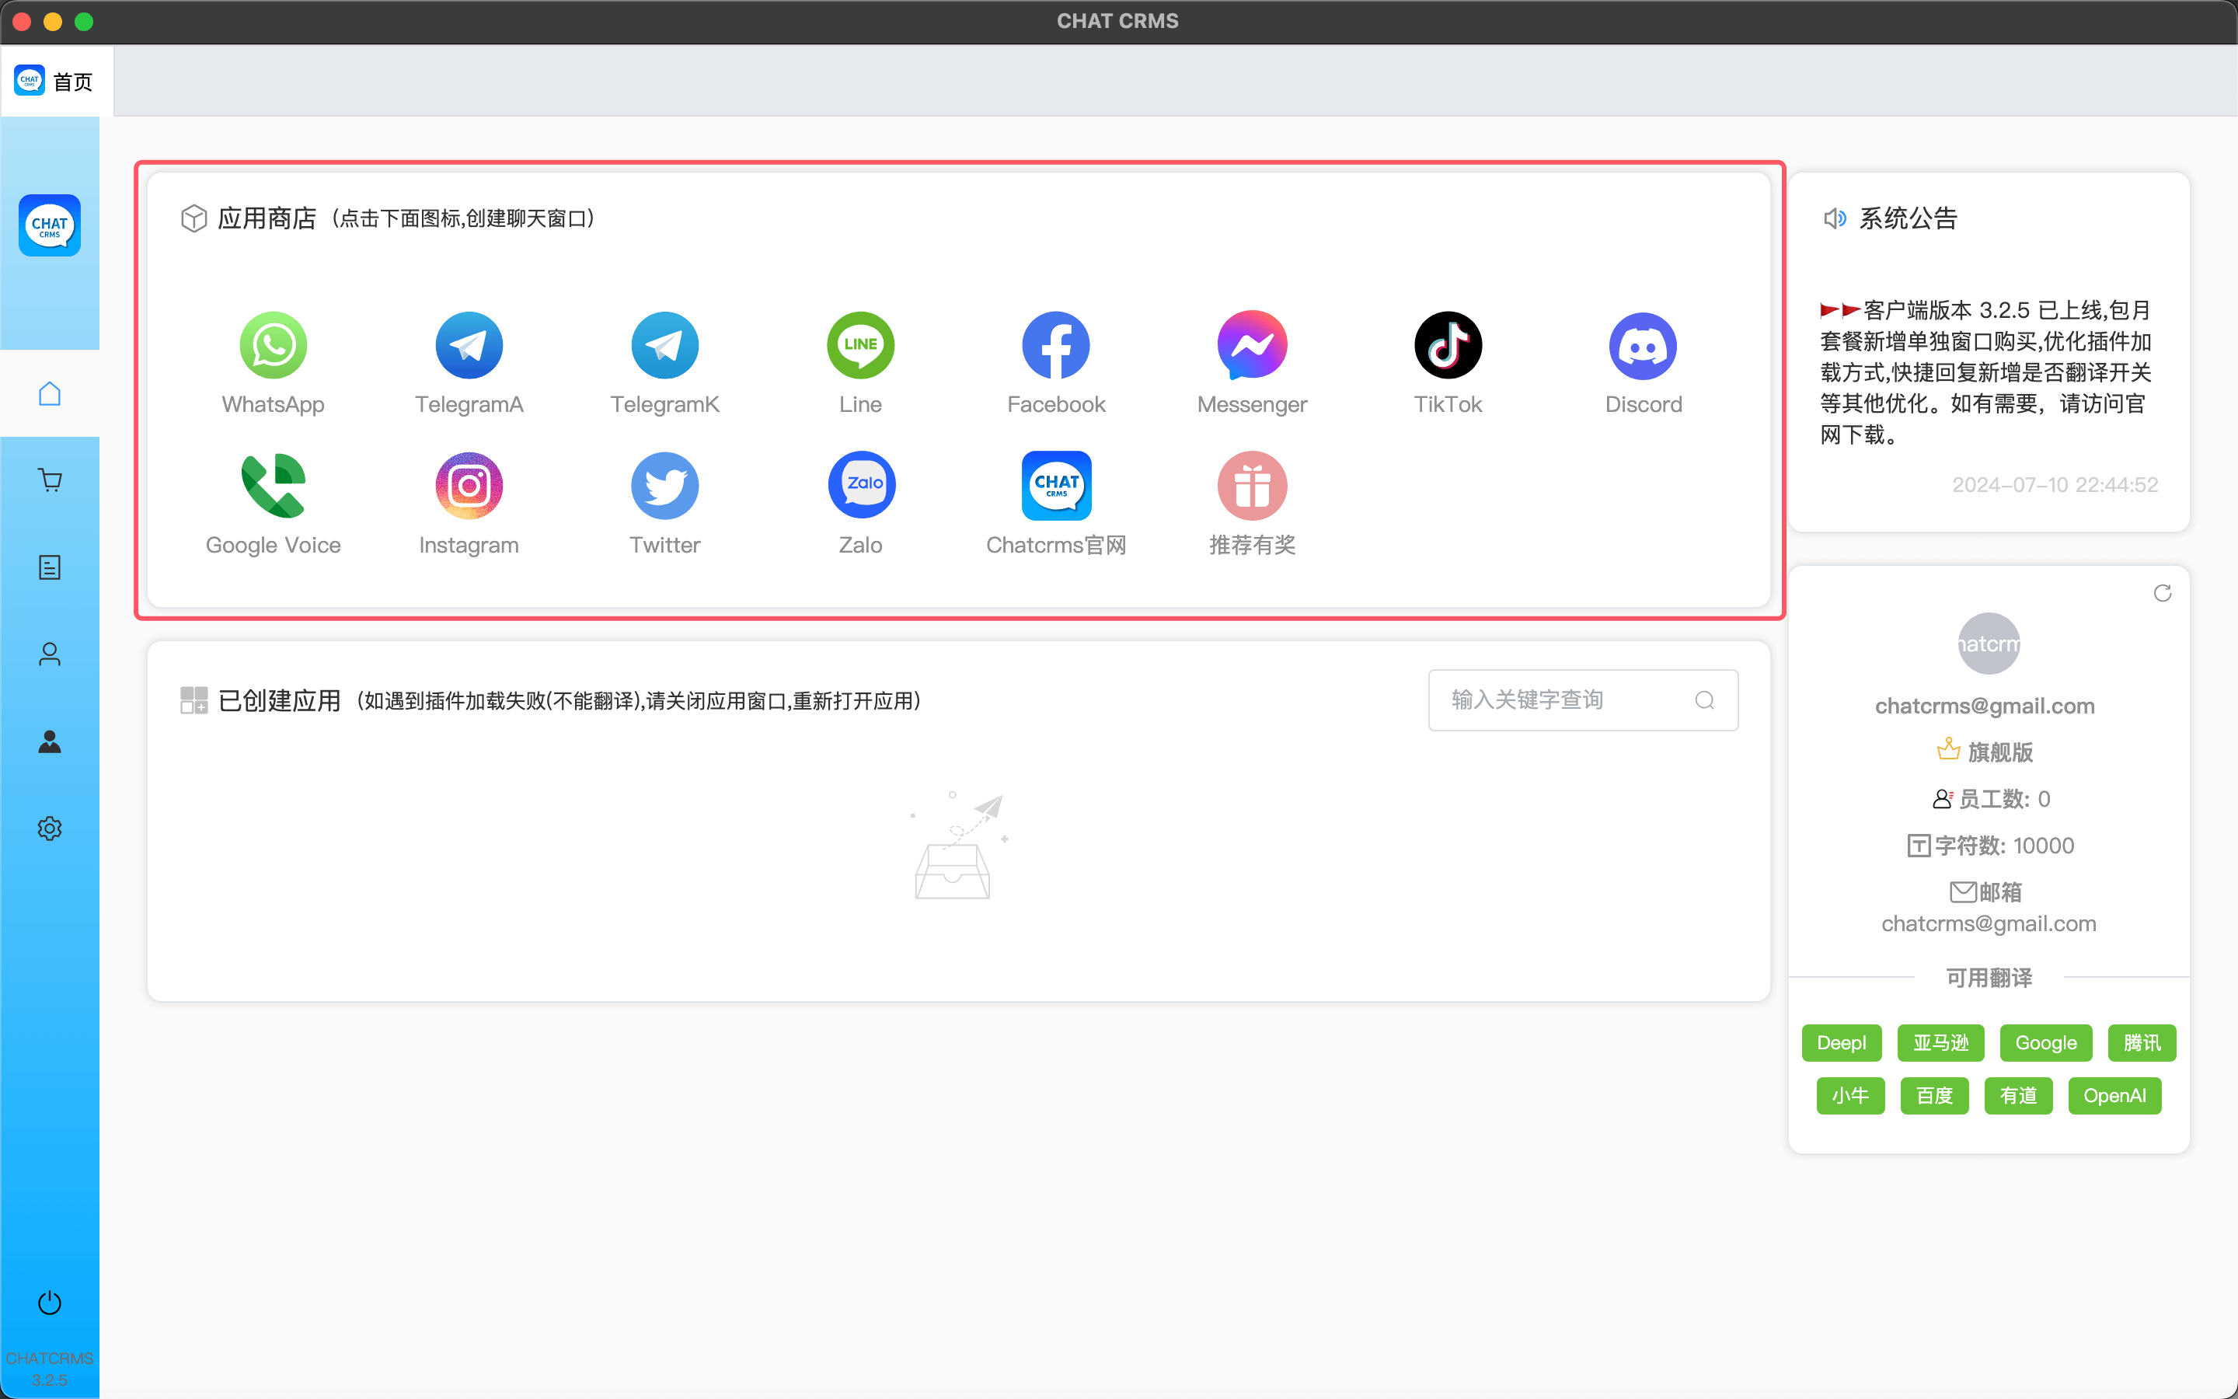The height and width of the screenshot is (1399, 2238).
Task: Click the 员工数: 0 text
Action: tap(2004, 798)
